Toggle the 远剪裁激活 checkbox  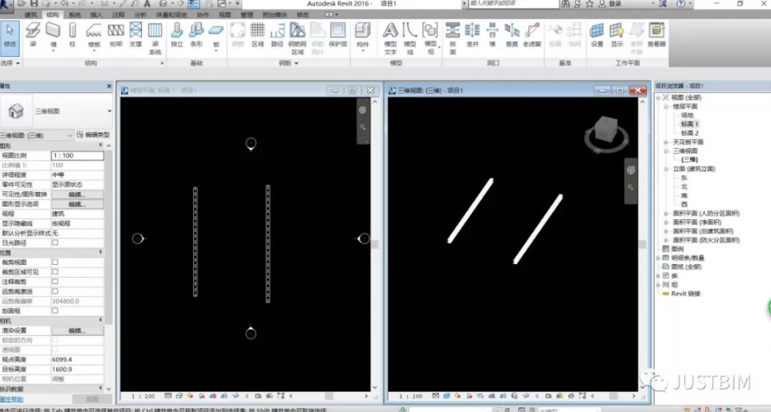click(55, 291)
